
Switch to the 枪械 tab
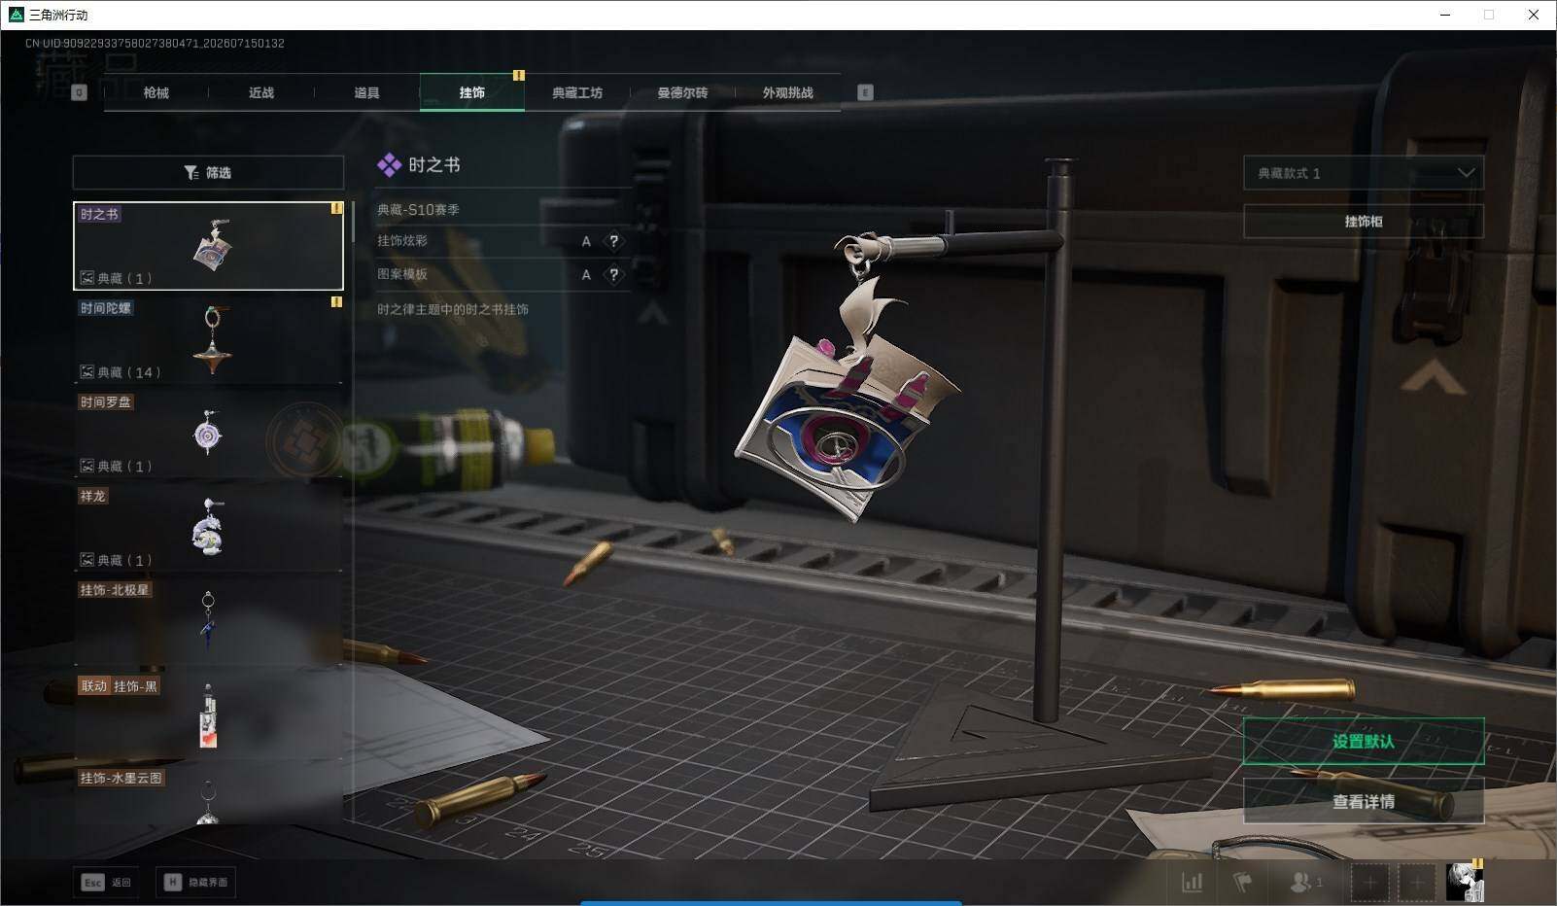[x=156, y=92]
